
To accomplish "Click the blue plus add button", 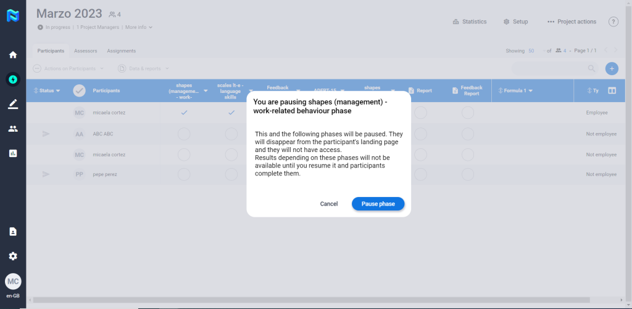I will click(611, 68).
